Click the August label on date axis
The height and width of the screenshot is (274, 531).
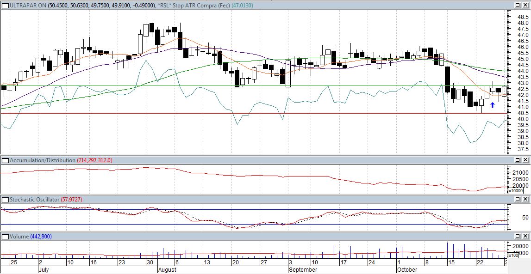coord(167,269)
